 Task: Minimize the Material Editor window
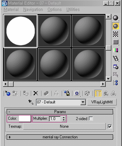coord(106,3)
